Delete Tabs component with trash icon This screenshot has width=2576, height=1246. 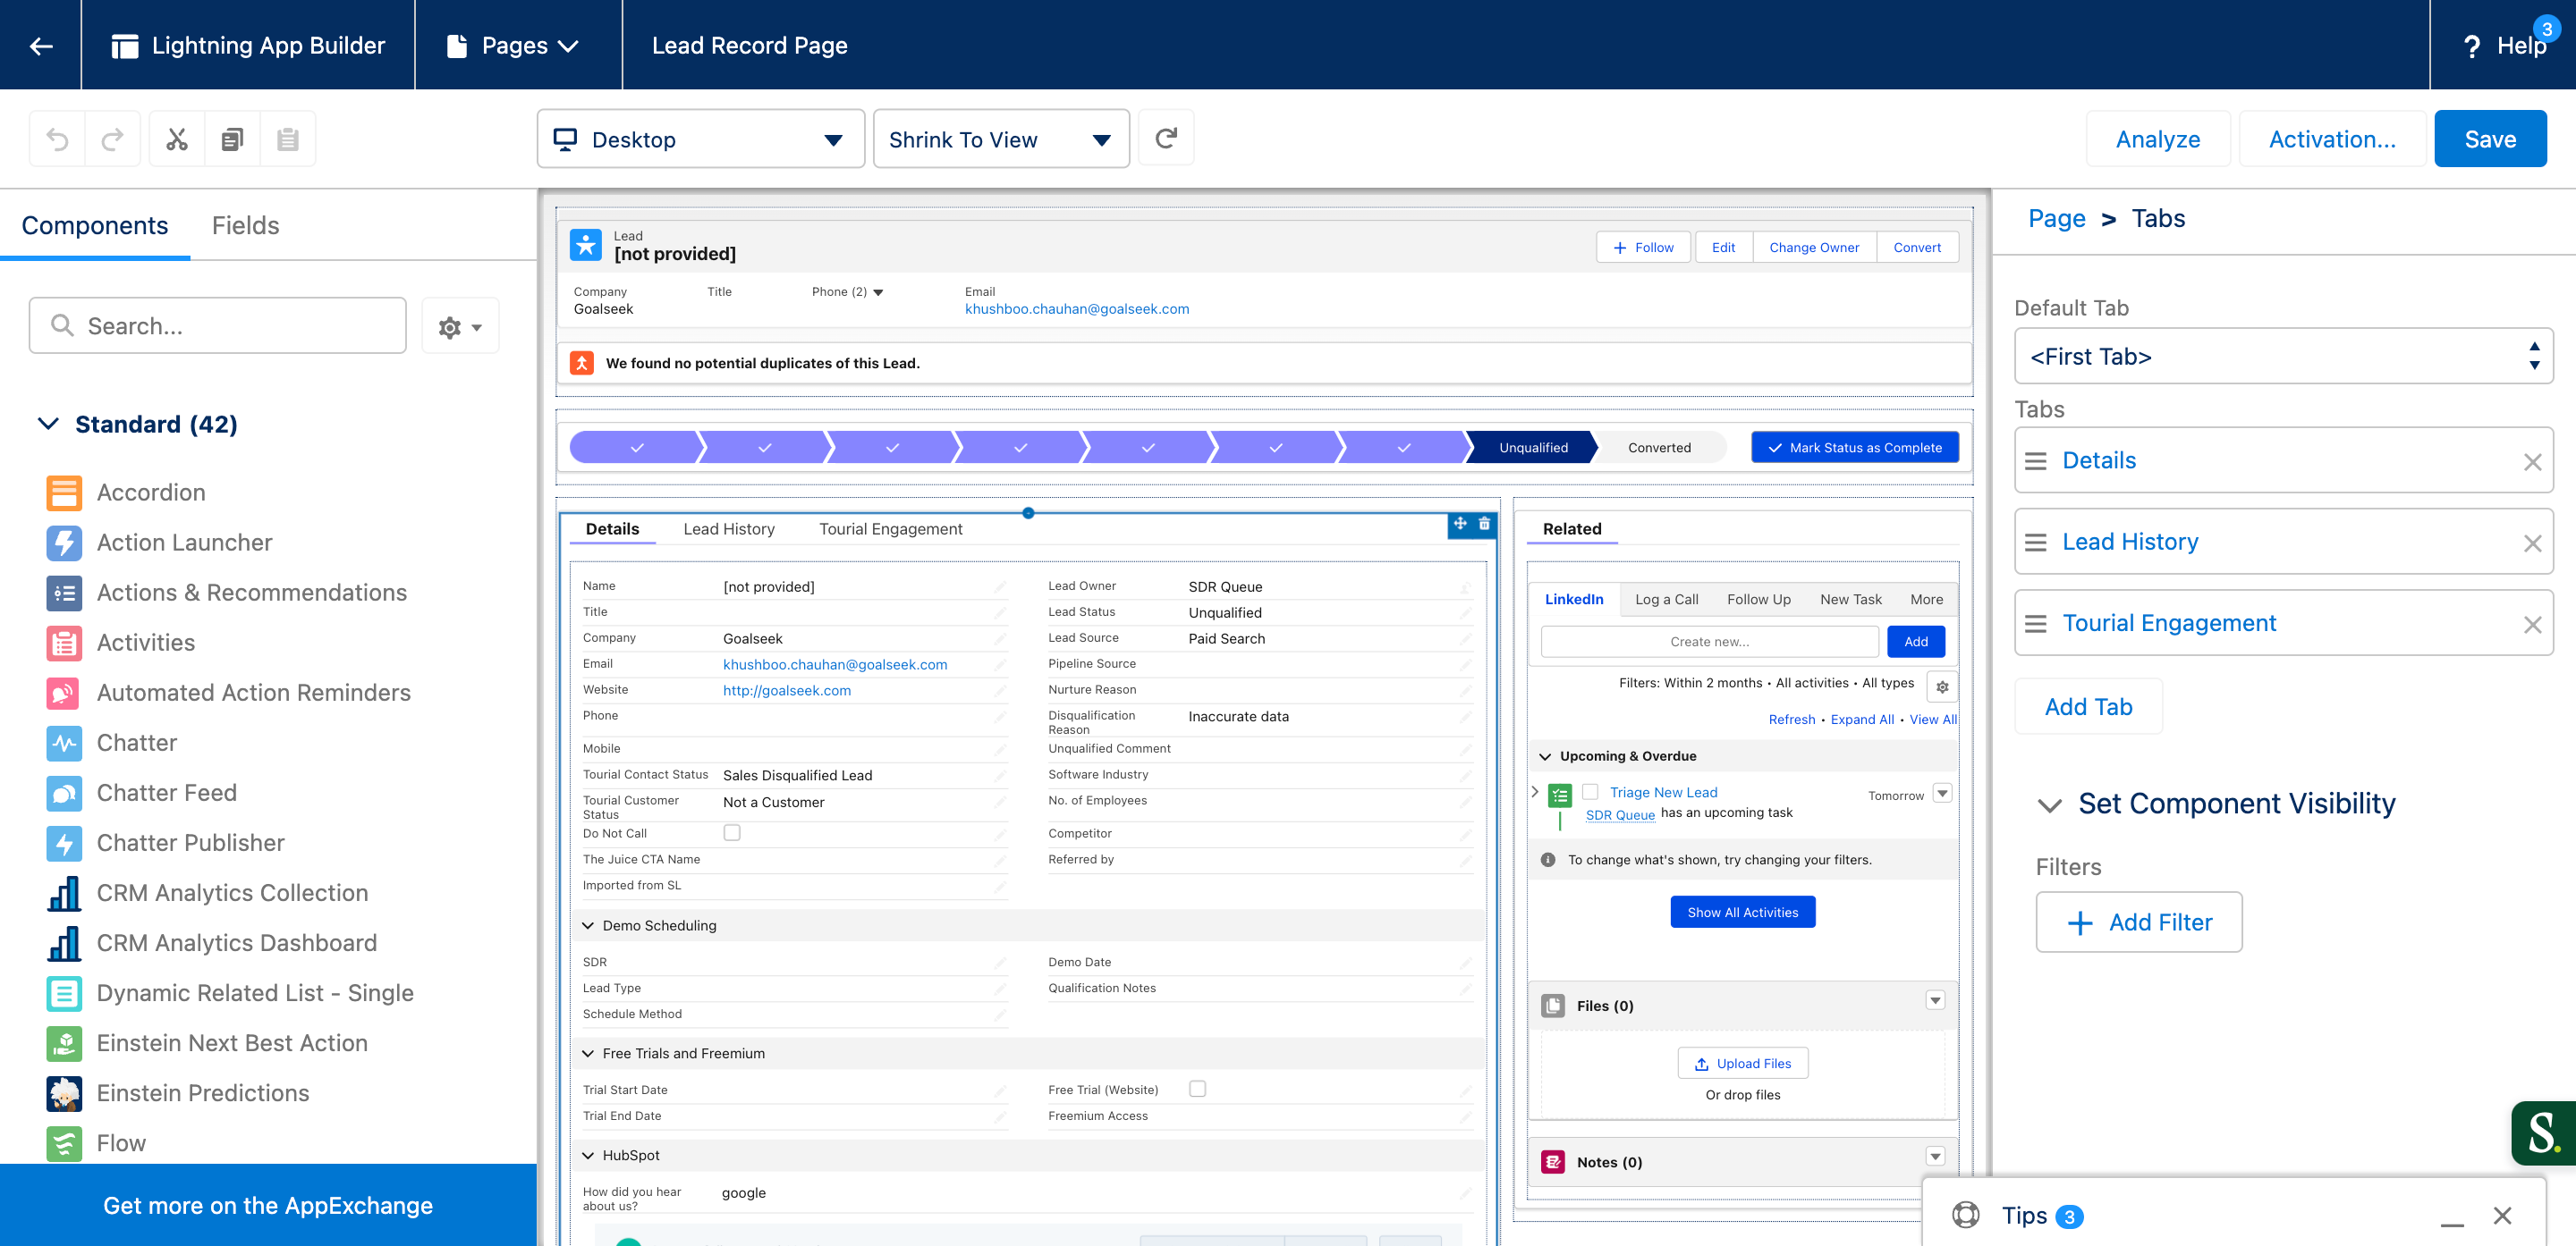coord(1485,523)
